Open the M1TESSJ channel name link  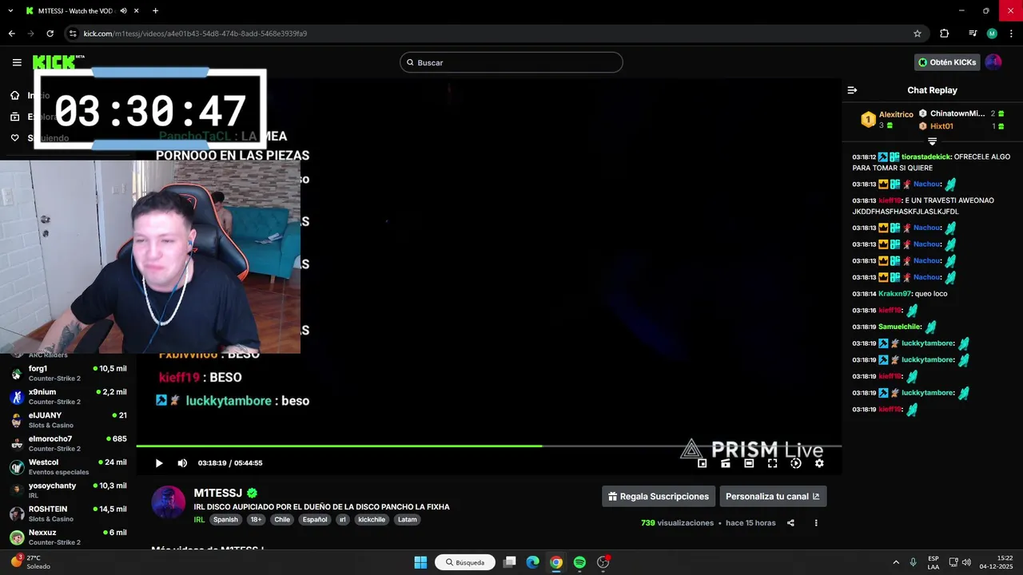[217, 493]
